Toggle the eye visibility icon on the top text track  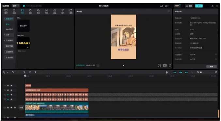pos(11,86)
